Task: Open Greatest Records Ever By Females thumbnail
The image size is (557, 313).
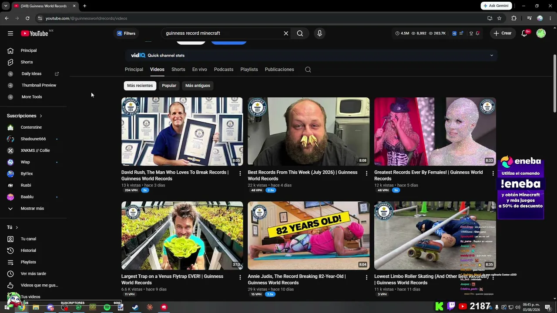Action: [435, 131]
